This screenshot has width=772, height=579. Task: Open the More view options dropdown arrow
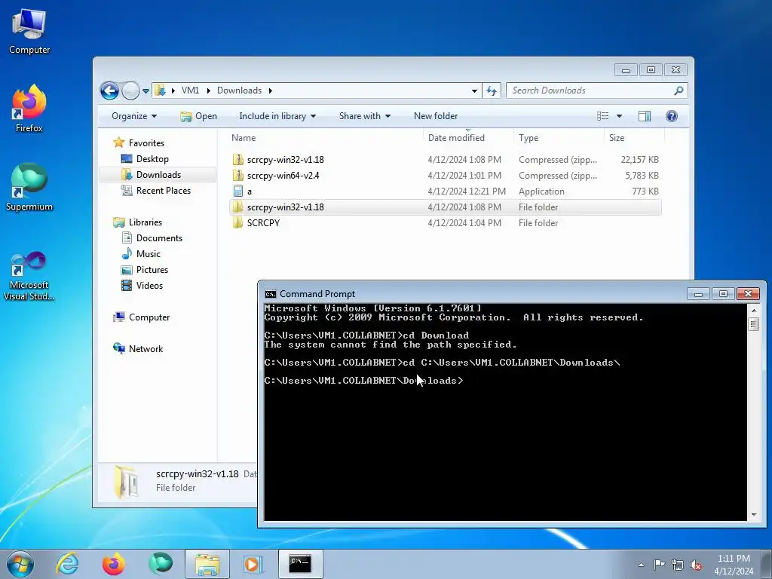tap(620, 116)
